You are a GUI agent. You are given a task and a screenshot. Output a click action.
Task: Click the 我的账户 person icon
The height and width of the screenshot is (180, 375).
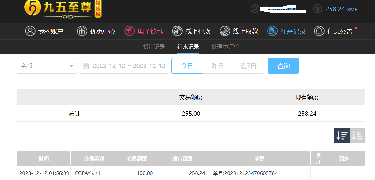(30, 31)
